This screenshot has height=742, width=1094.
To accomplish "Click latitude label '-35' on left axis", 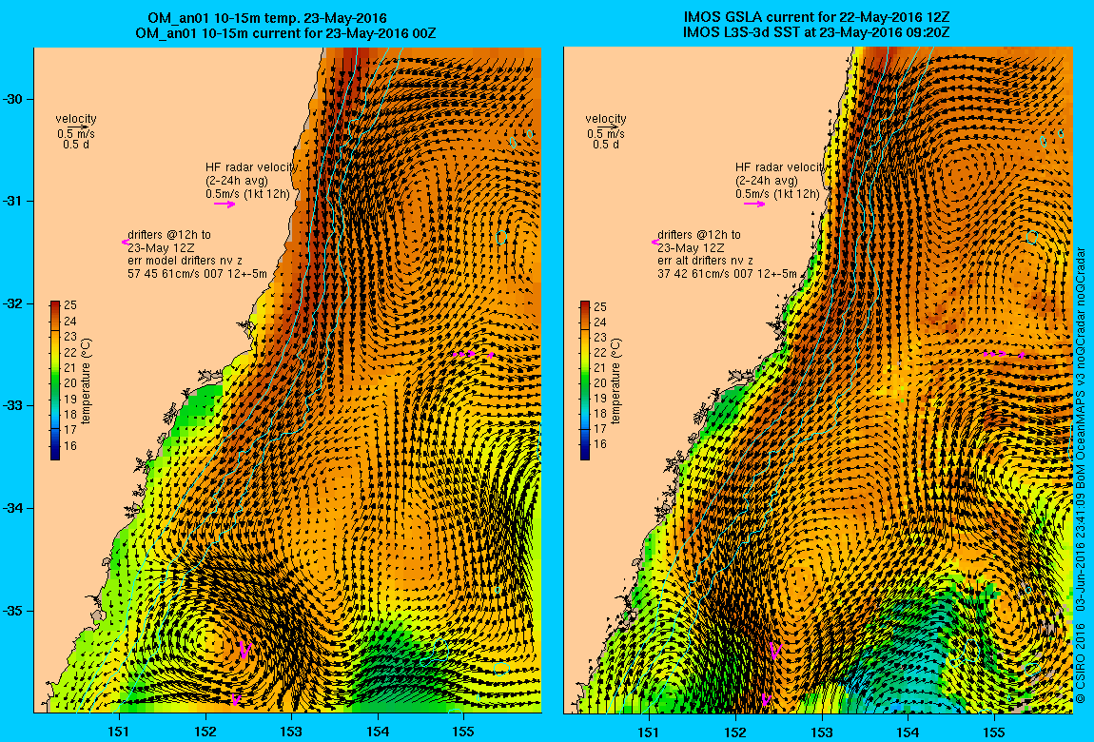I will [13, 611].
